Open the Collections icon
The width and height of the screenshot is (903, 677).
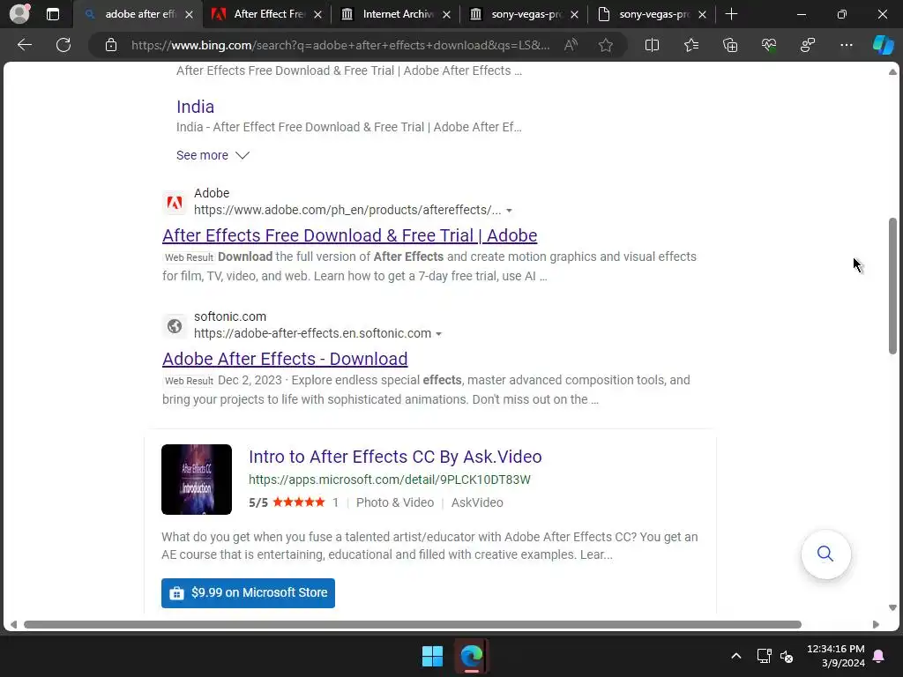(730, 45)
